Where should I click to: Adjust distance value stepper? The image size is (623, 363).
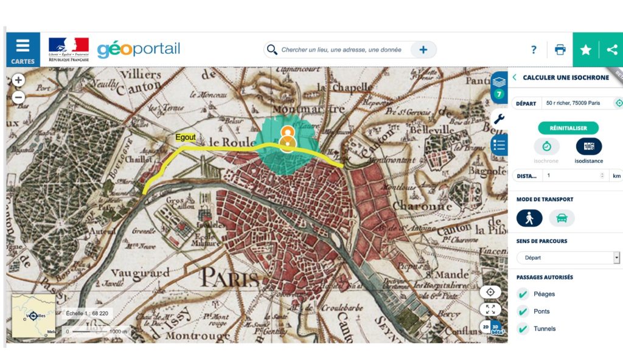pyautogui.click(x=602, y=176)
